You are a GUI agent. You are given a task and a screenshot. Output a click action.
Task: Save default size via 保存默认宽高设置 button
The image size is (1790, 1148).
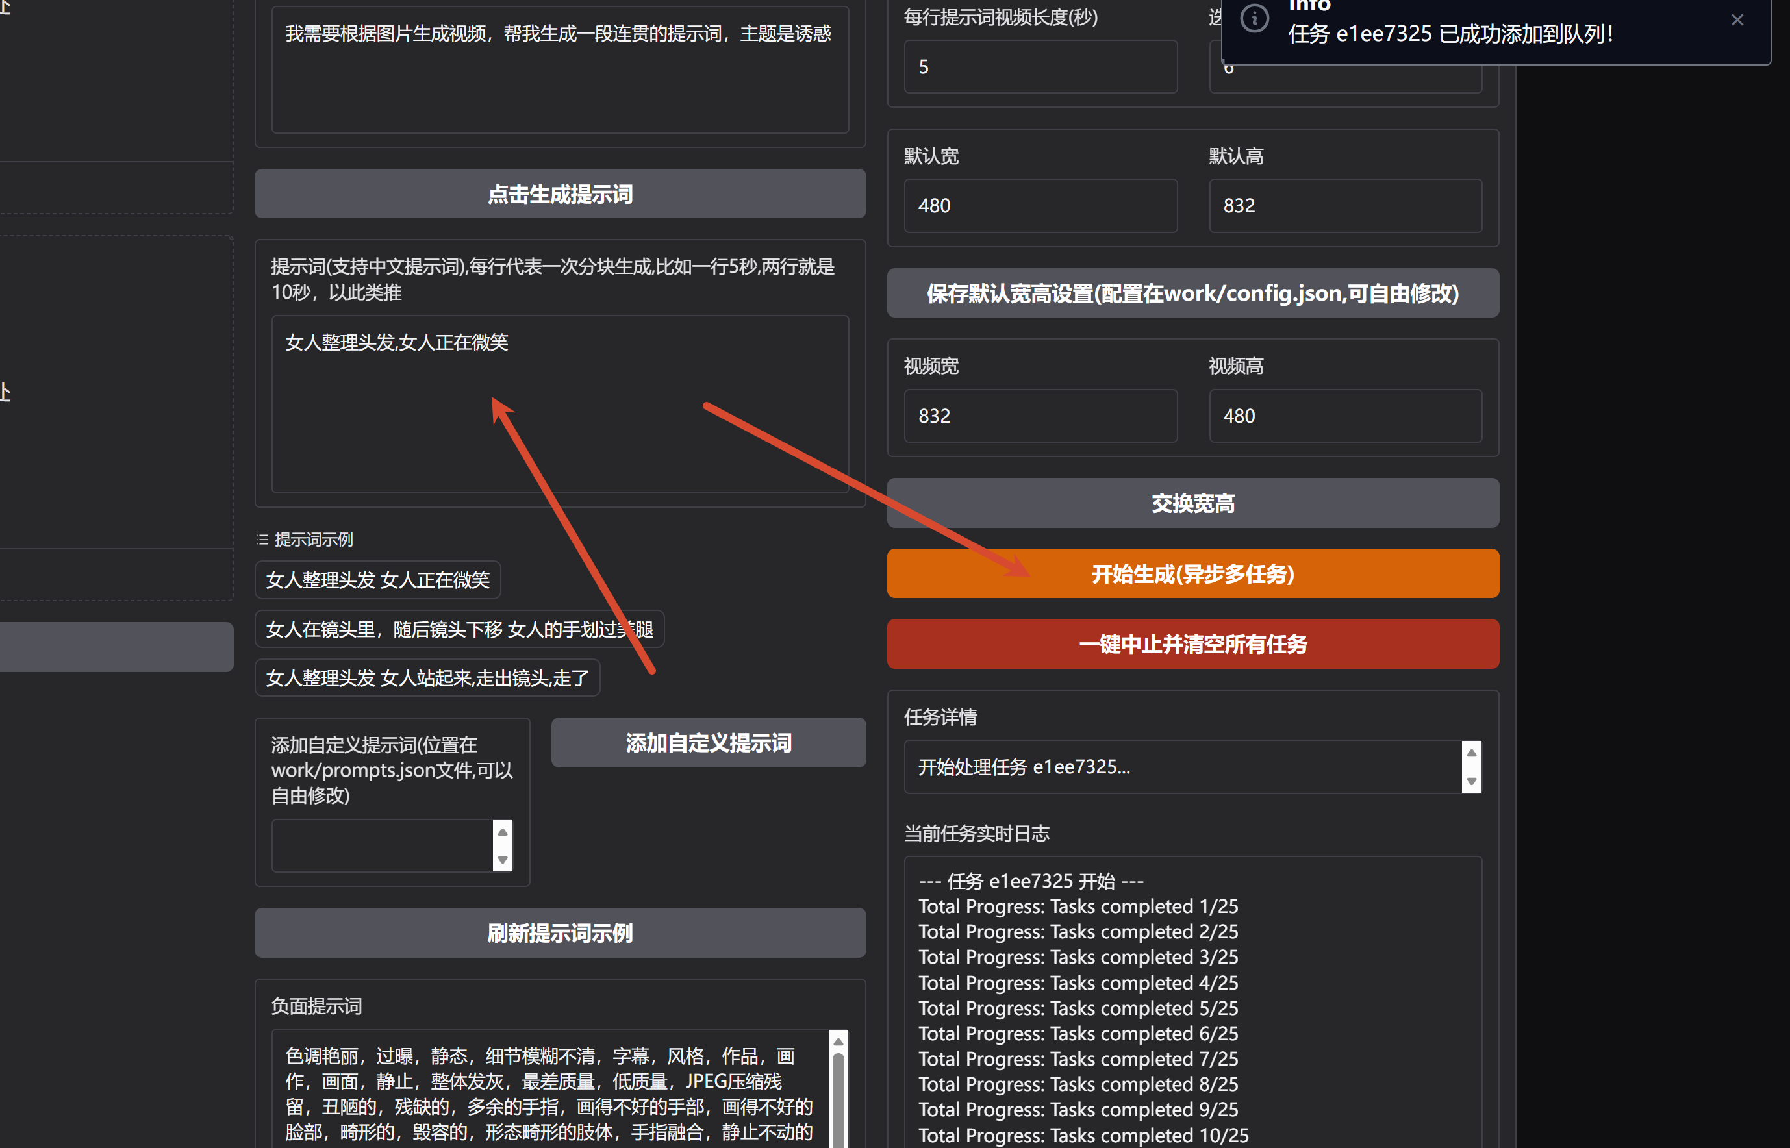pos(1192,293)
